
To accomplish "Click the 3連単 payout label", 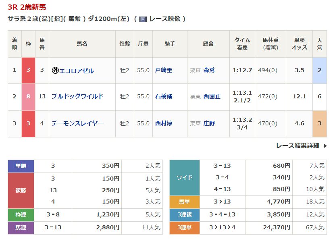I will (185, 228).
